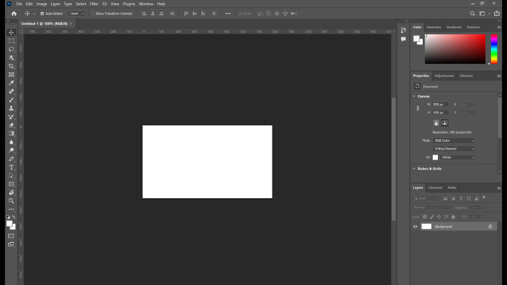Open the Adjustments panel tab
This screenshot has height=285, width=507.
pos(444,75)
